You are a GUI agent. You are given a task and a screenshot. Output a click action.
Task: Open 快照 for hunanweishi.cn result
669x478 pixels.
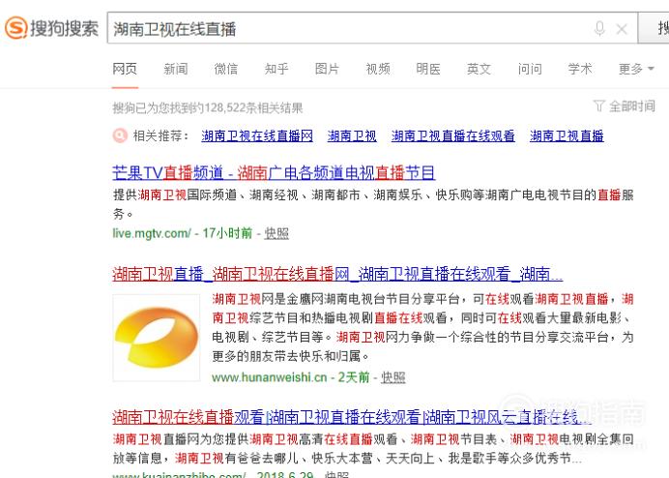pyautogui.click(x=393, y=377)
